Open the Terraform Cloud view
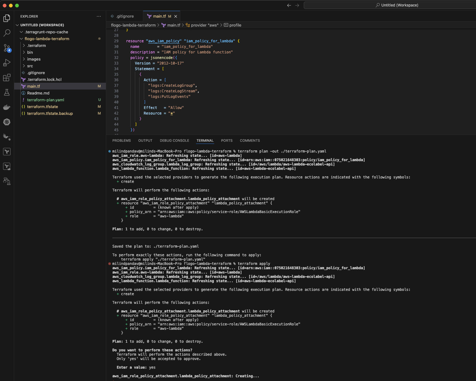 click(x=7, y=166)
